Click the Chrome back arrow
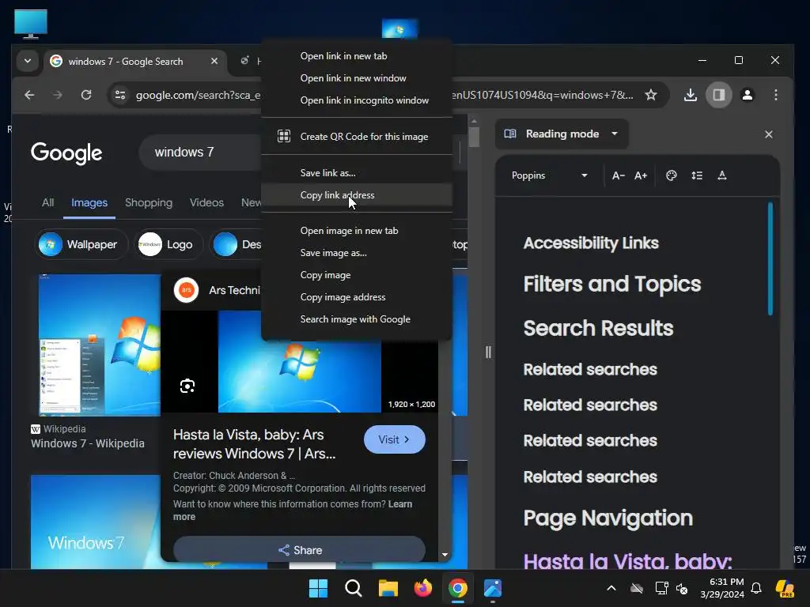This screenshot has height=607, width=810. tap(29, 95)
